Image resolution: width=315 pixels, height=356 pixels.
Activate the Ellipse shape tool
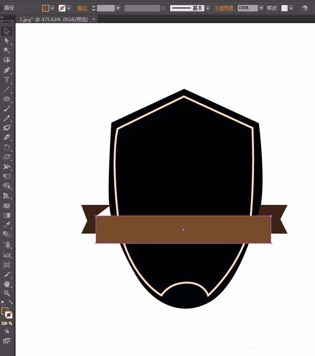[x=7, y=99]
